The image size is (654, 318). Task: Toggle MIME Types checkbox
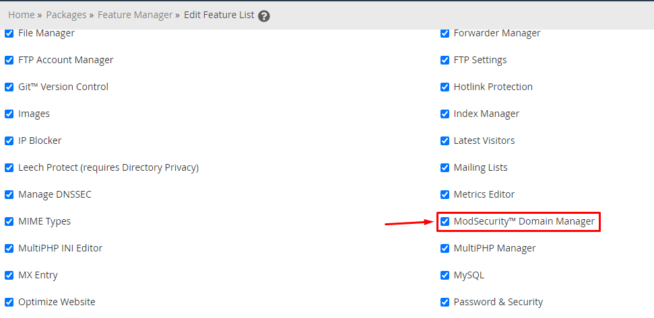tap(9, 221)
